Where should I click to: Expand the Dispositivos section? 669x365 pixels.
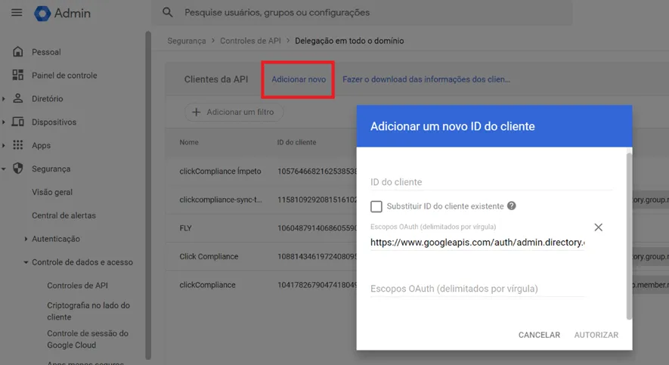pos(4,122)
